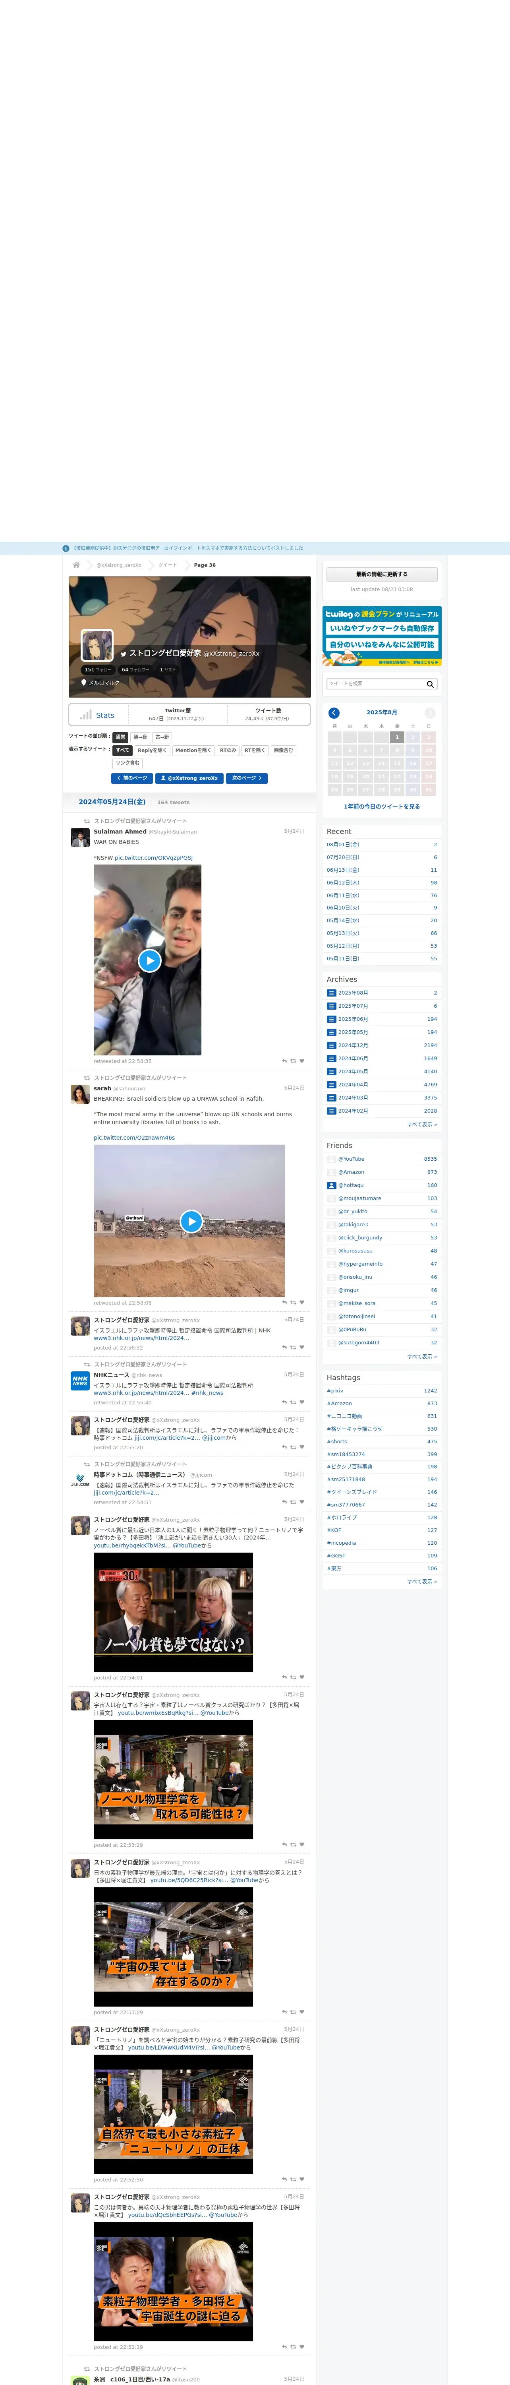
Task: Click reply icon on tweet retweeted at 22:58:35
Action: (284, 1061)
